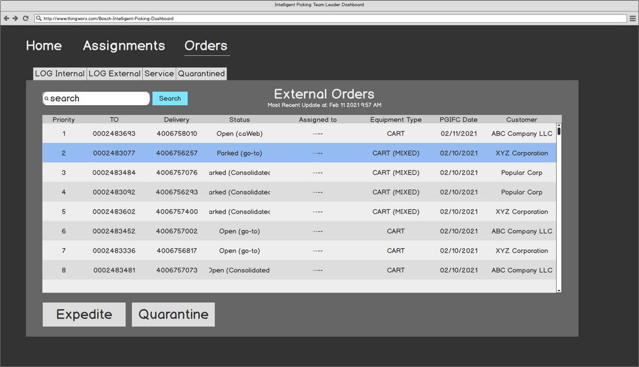Click the External Orders heading
639x367 pixels.
pyautogui.click(x=324, y=94)
